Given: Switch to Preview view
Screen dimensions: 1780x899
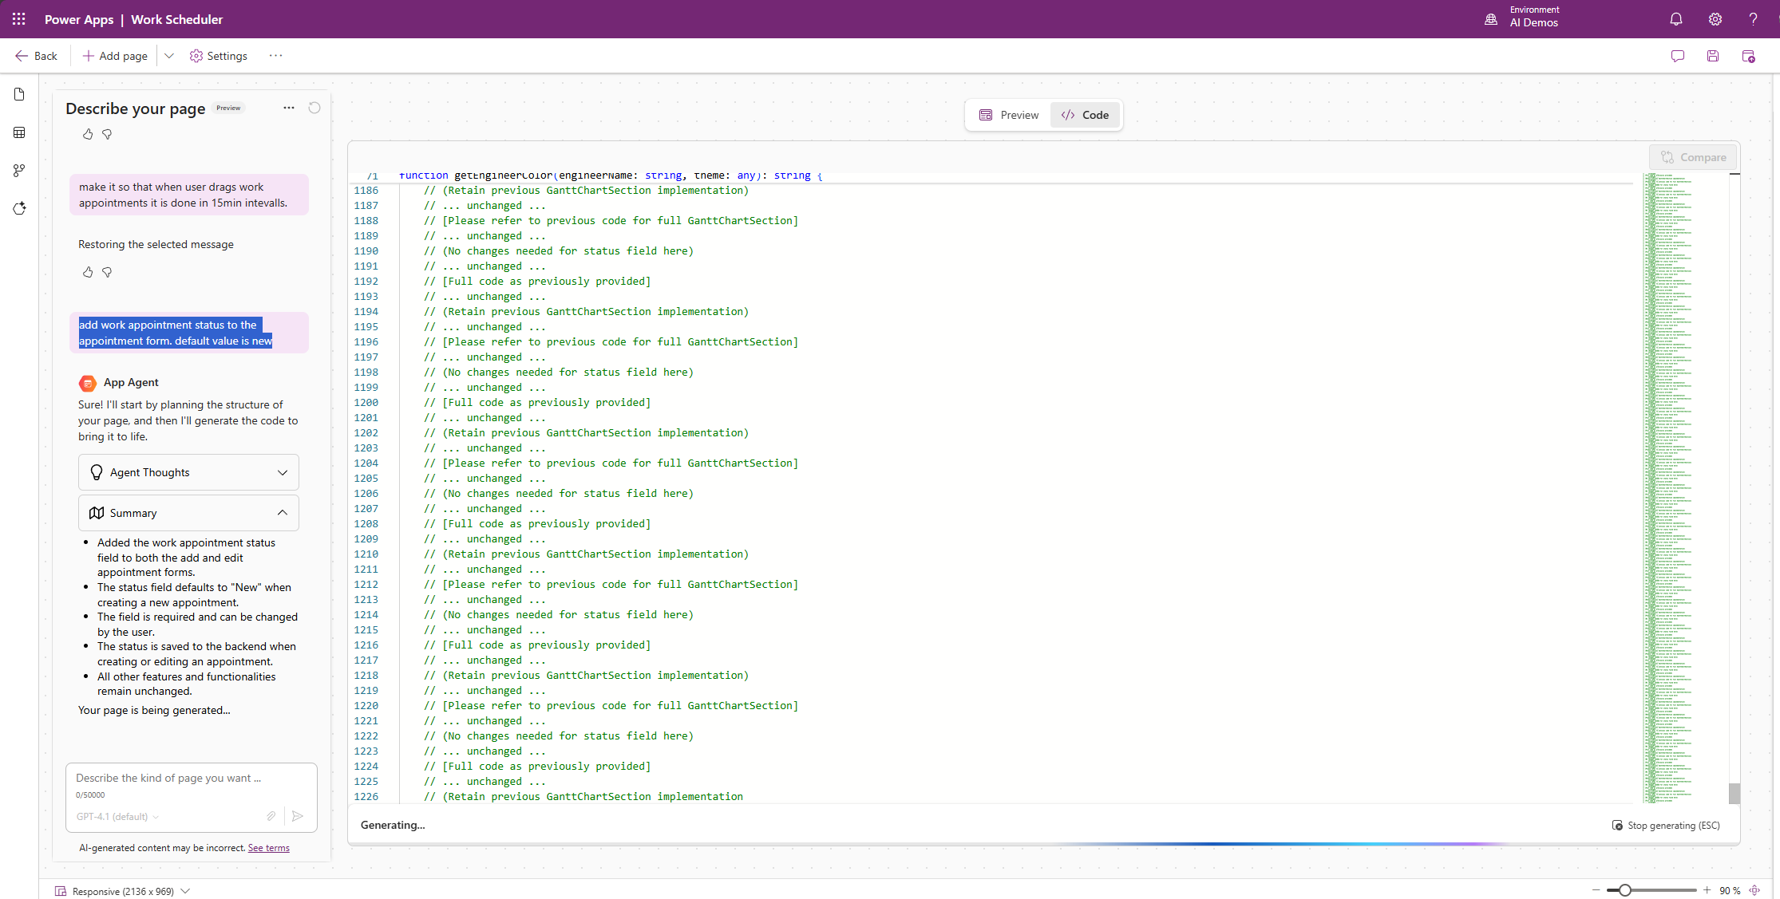Looking at the screenshot, I should click(x=1009, y=115).
